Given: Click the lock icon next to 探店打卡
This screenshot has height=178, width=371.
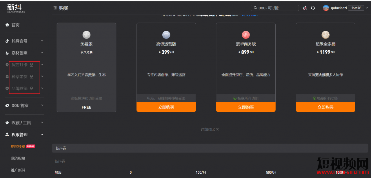Looking at the screenshot, I should click(x=32, y=65).
